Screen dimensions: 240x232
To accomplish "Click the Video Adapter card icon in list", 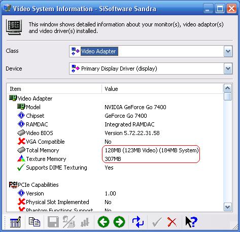I will (x=13, y=98).
